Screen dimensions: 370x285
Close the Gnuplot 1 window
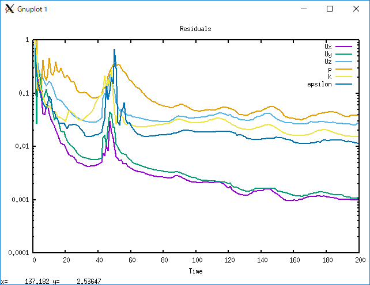pos(356,9)
